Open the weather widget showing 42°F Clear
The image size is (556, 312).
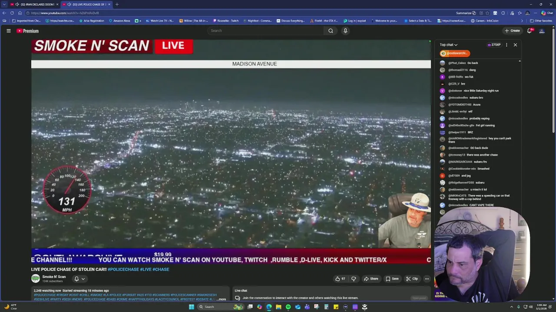10,307
